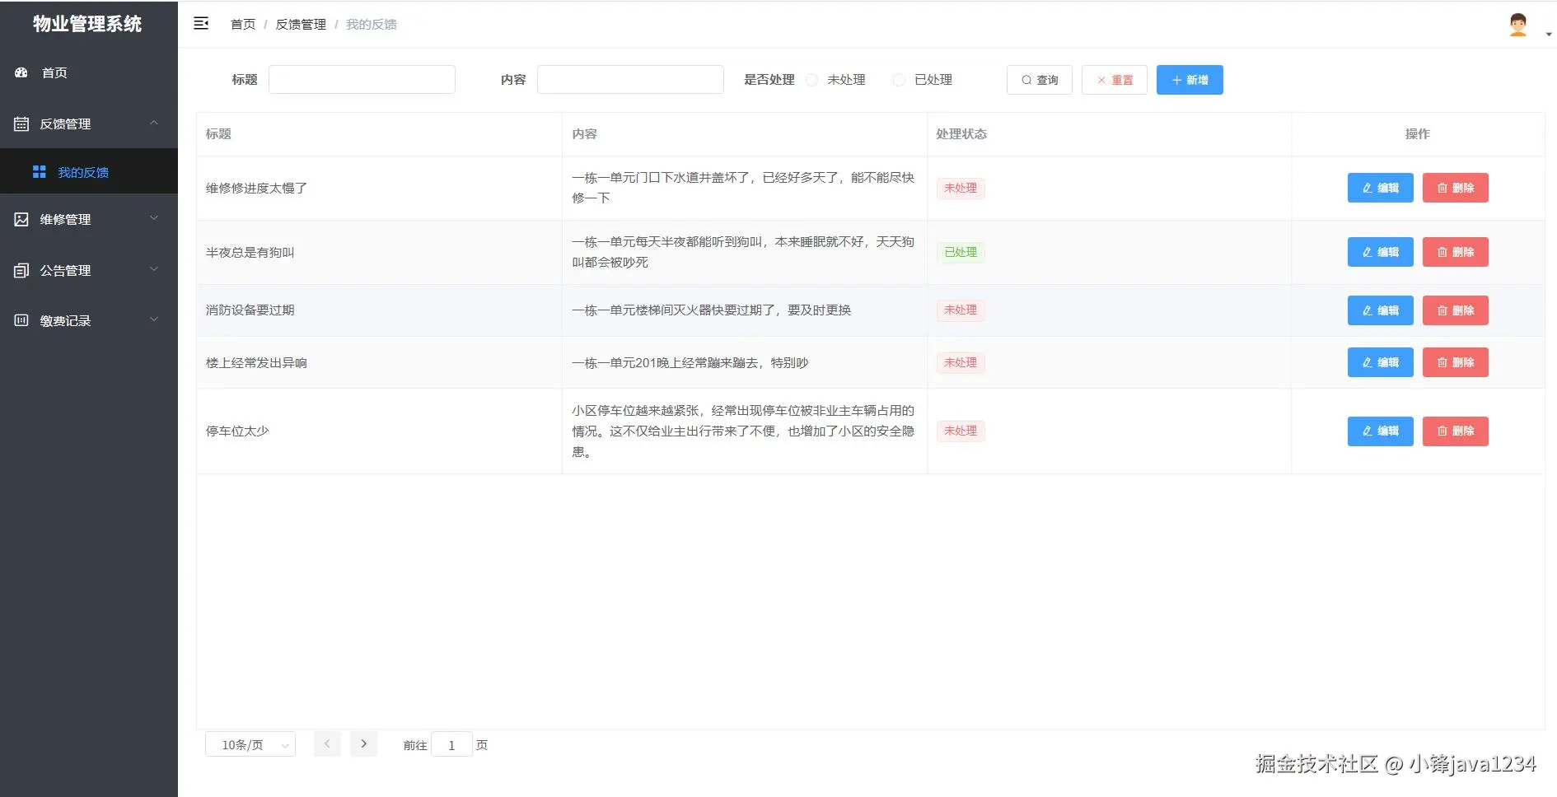
Task: Collapse the 反馈管理 submenu arrow
Action: pos(154,123)
